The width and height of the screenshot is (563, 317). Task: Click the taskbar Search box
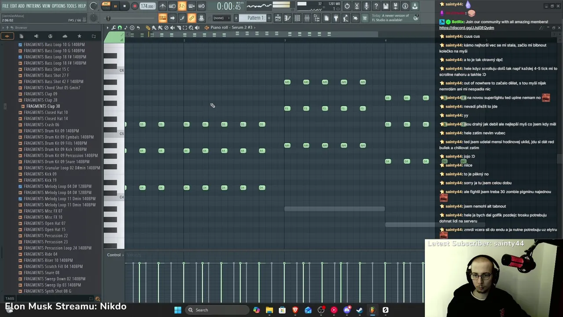click(216, 310)
